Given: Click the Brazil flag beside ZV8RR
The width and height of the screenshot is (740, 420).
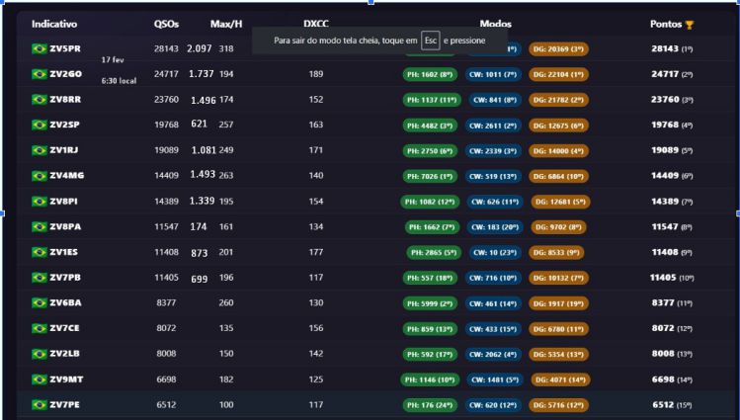Looking at the screenshot, I should pos(40,99).
